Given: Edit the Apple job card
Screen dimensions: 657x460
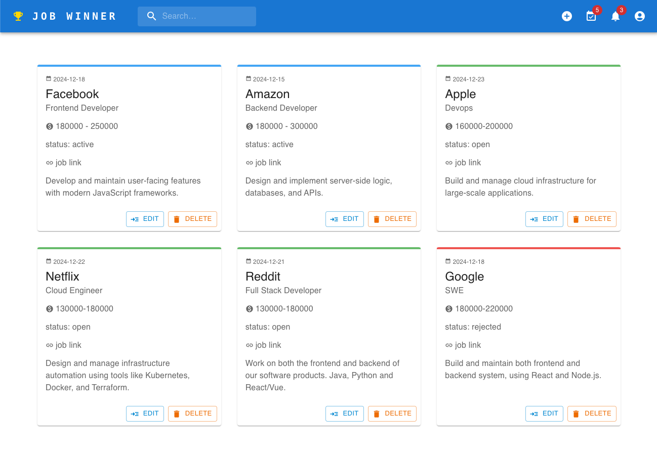Looking at the screenshot, I should click(x=544, y=219).
